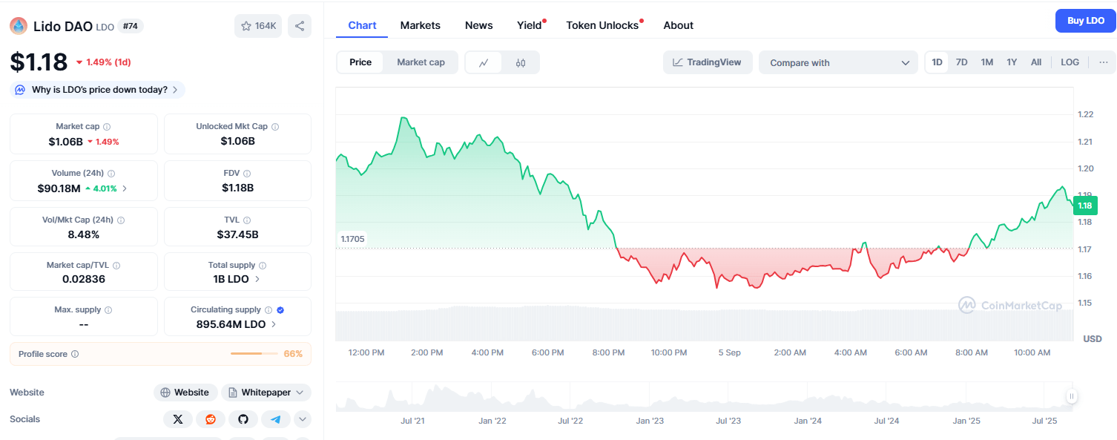Click the Circulating supply info icon
The height and width of the screenshot is (440, 1117).
(x=268, y=310)
